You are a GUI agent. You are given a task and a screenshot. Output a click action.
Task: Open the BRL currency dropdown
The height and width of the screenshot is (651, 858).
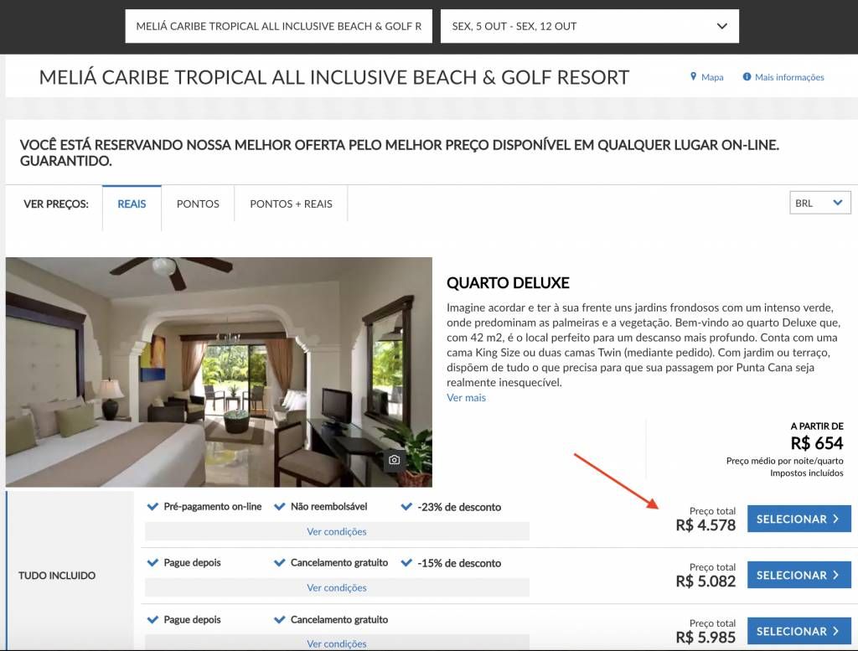[819, 203]
